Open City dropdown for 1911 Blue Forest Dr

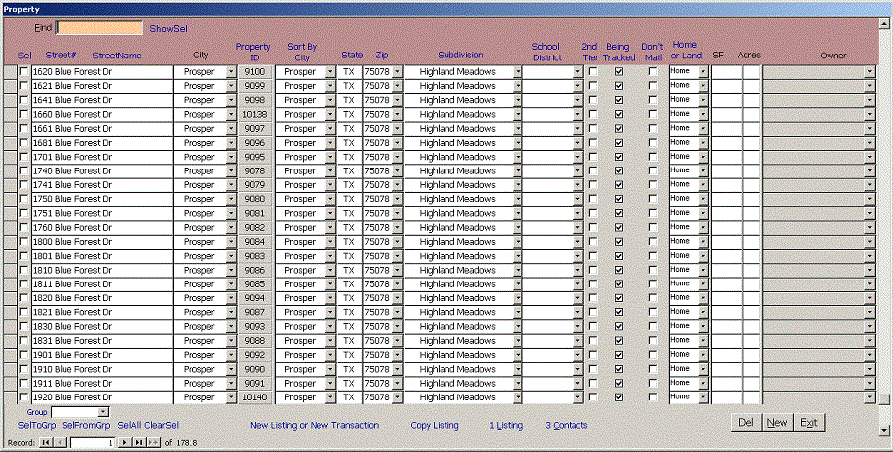pos(231,384)
